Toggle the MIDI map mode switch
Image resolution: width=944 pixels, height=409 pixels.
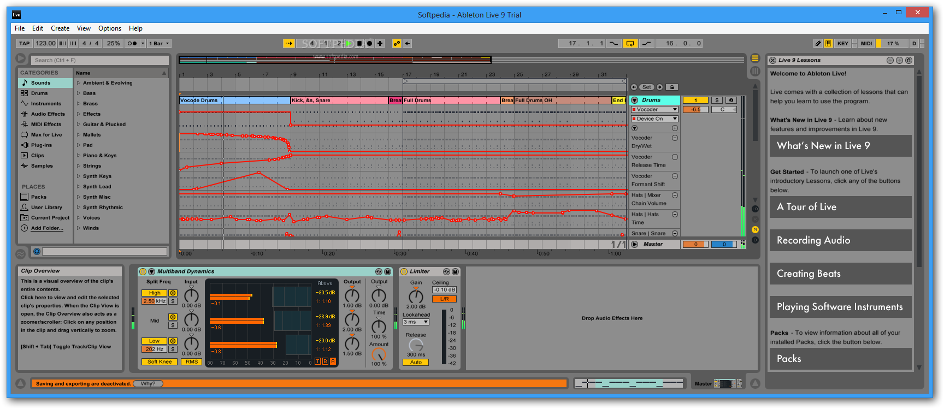[x=866, y=43]
